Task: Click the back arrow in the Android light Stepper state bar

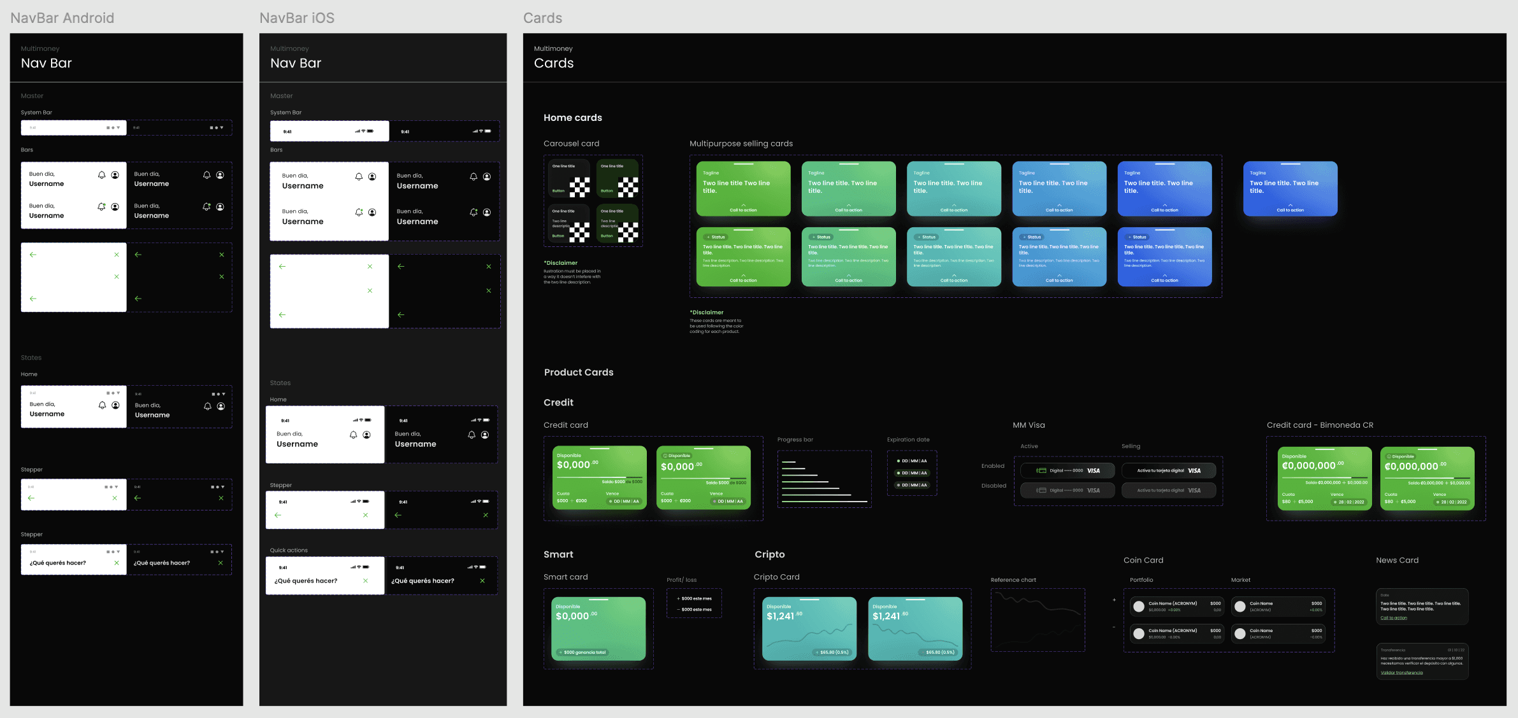Action: tap(31, 498)
